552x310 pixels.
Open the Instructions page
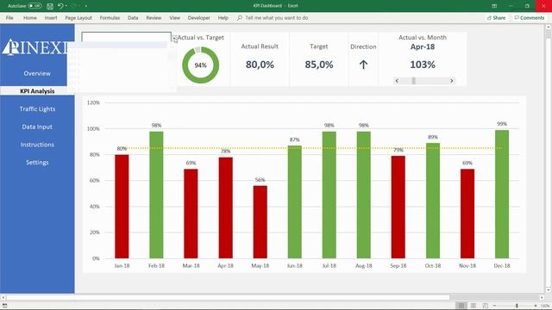click(x=37, y=145)
